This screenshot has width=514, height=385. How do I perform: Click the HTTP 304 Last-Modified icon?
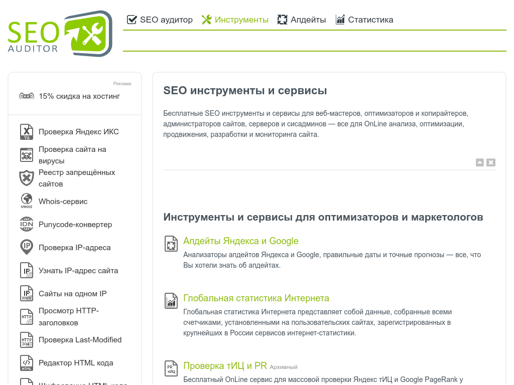pos(27,340)
